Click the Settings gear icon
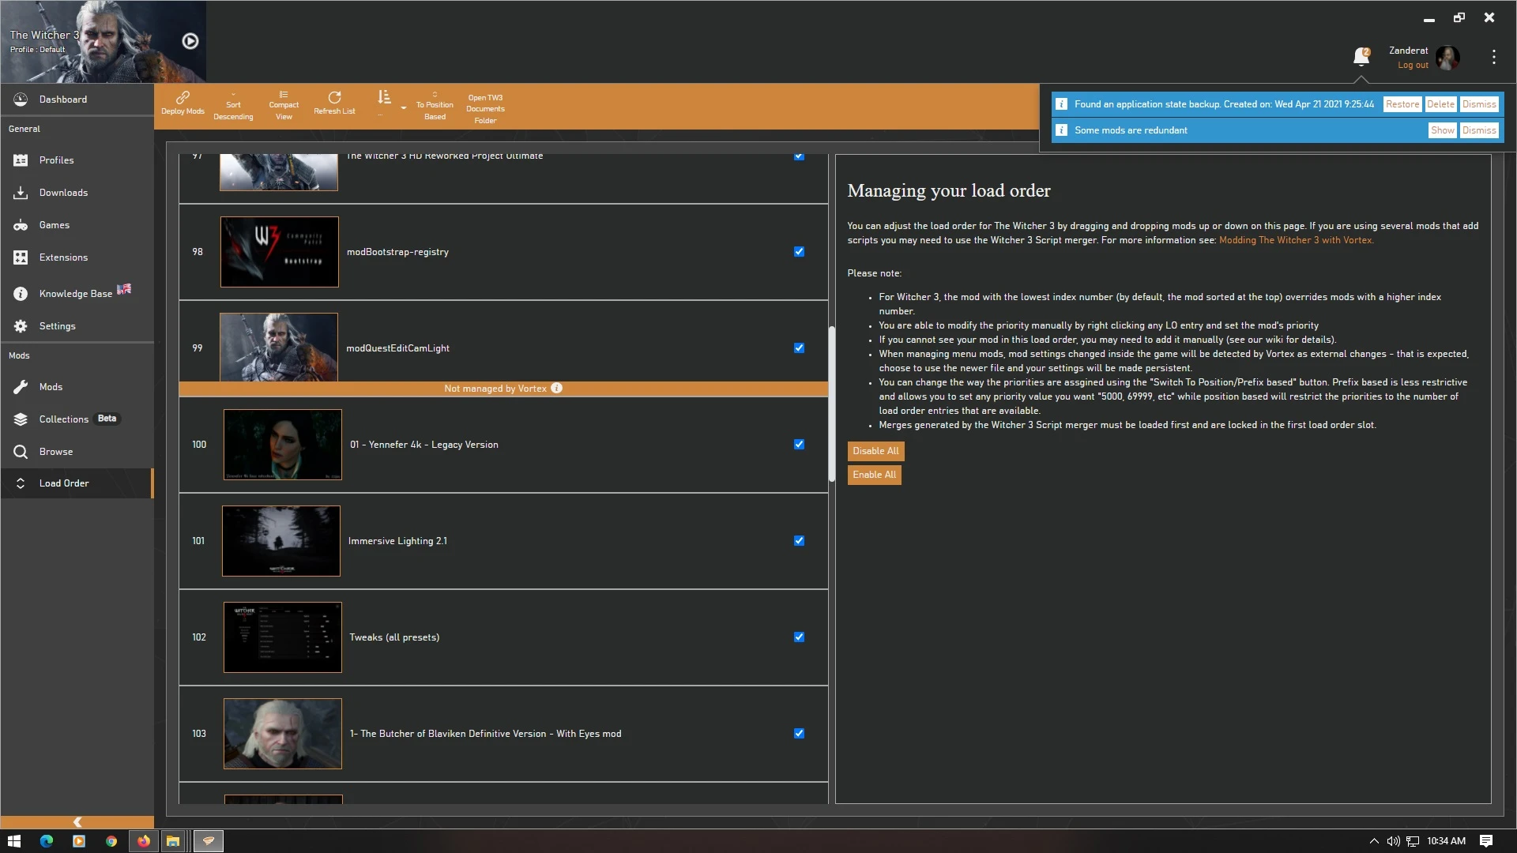1517x853 pixels. (x=21, y=326)
